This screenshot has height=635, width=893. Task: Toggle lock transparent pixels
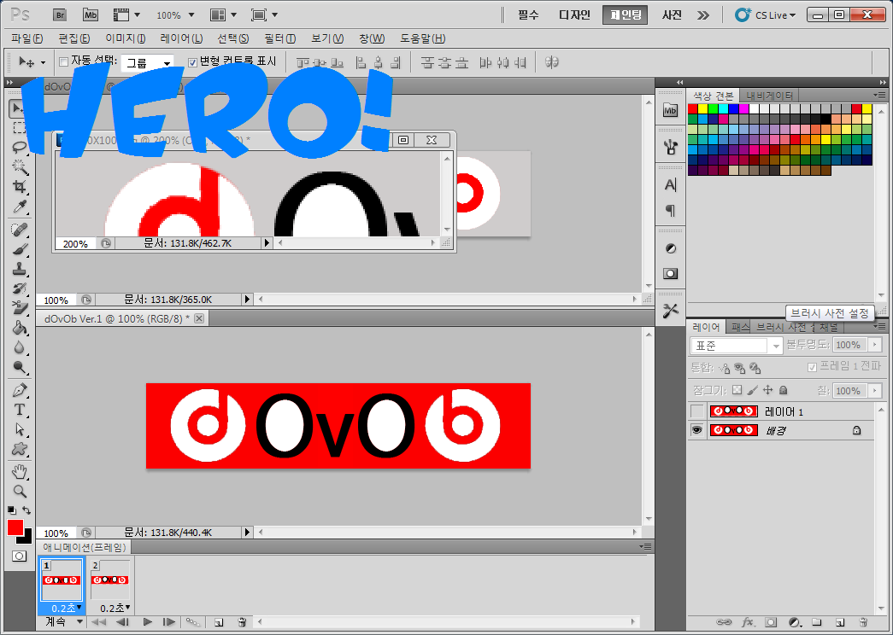(x=737, y=390)
